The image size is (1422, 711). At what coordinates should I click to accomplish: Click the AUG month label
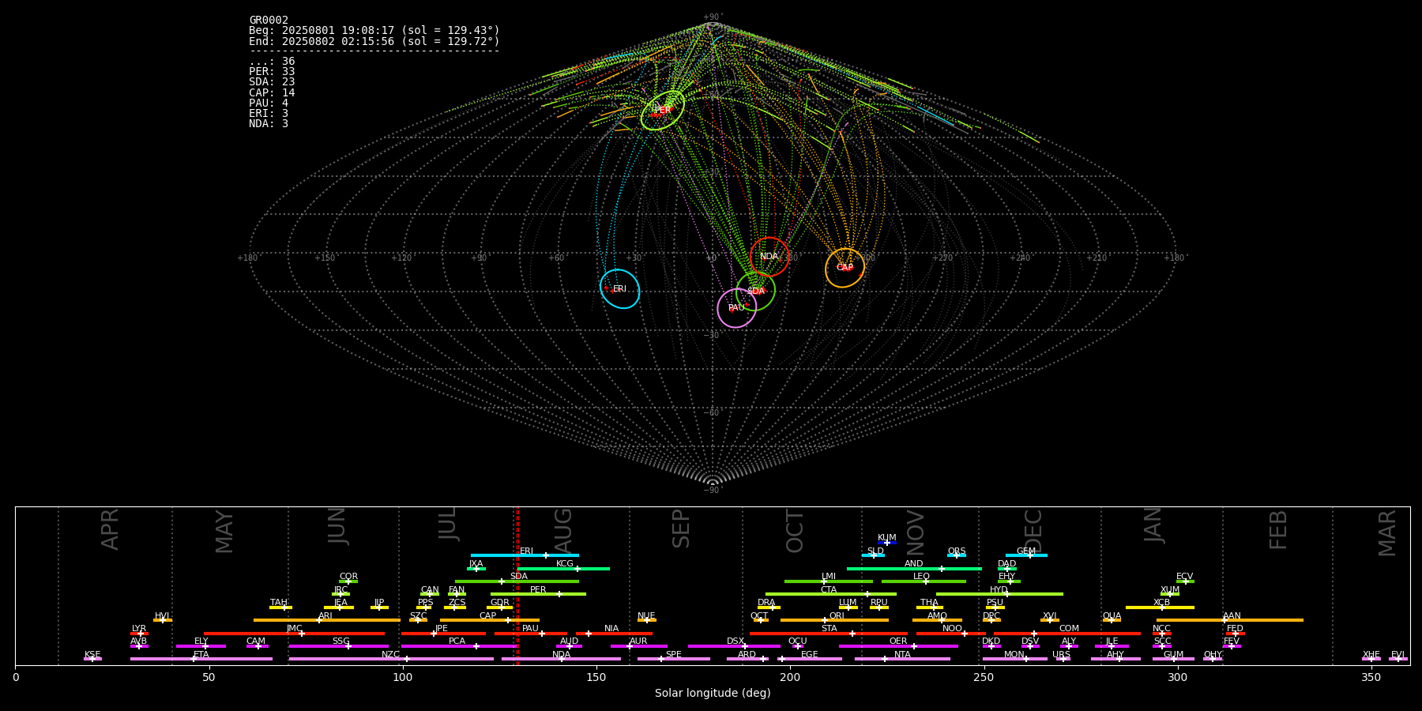click(x=563, y=530)
